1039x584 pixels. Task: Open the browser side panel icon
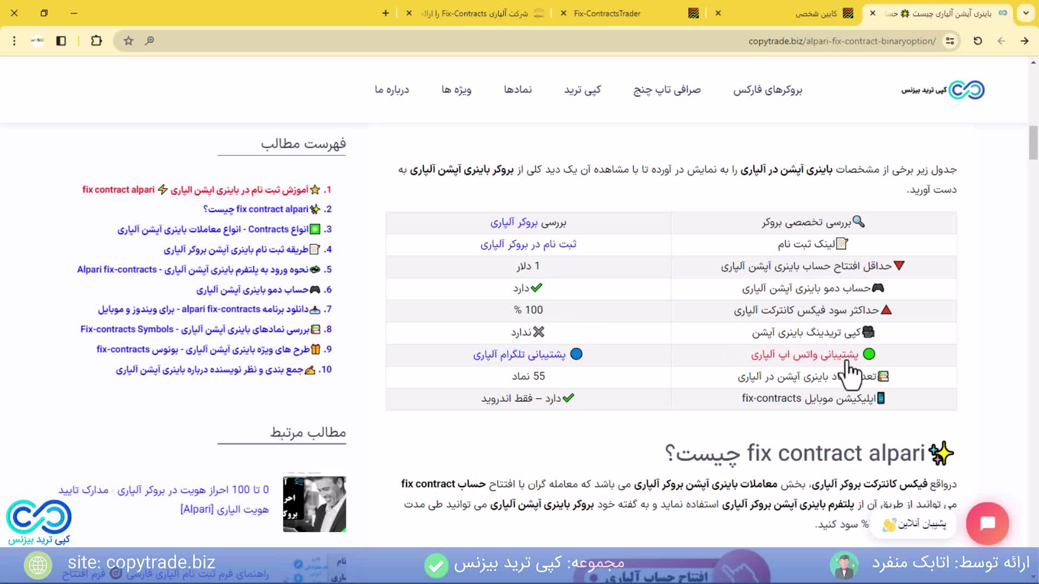[x=61, y=41]
